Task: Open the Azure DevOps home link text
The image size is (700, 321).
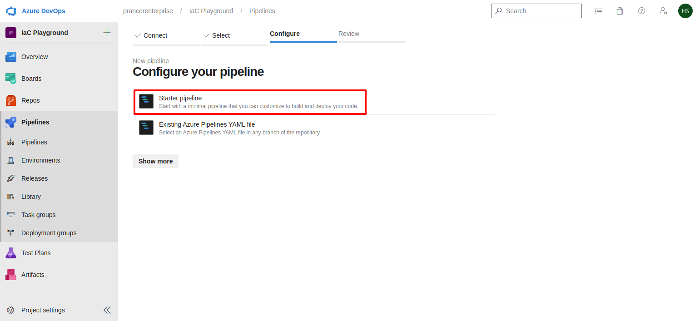Action: point(43,11)
